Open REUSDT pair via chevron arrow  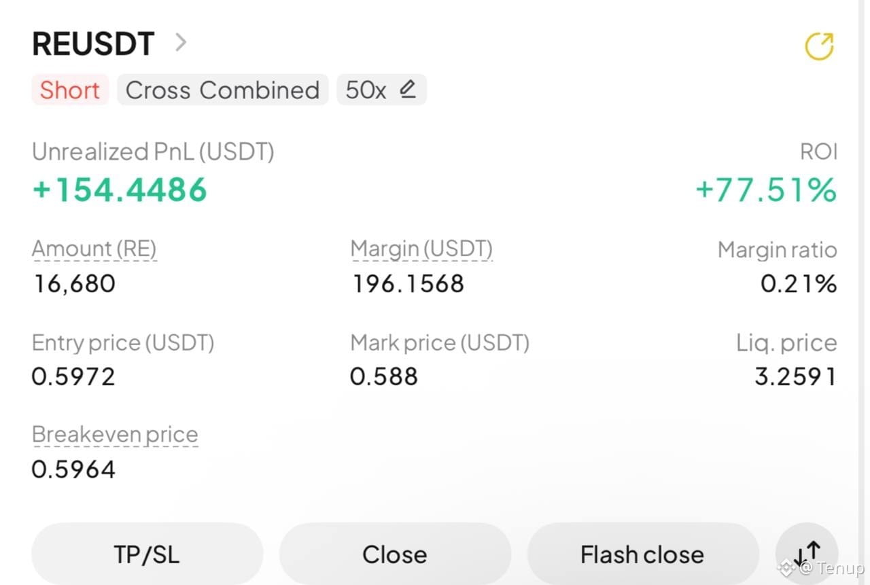pos(180,43)
